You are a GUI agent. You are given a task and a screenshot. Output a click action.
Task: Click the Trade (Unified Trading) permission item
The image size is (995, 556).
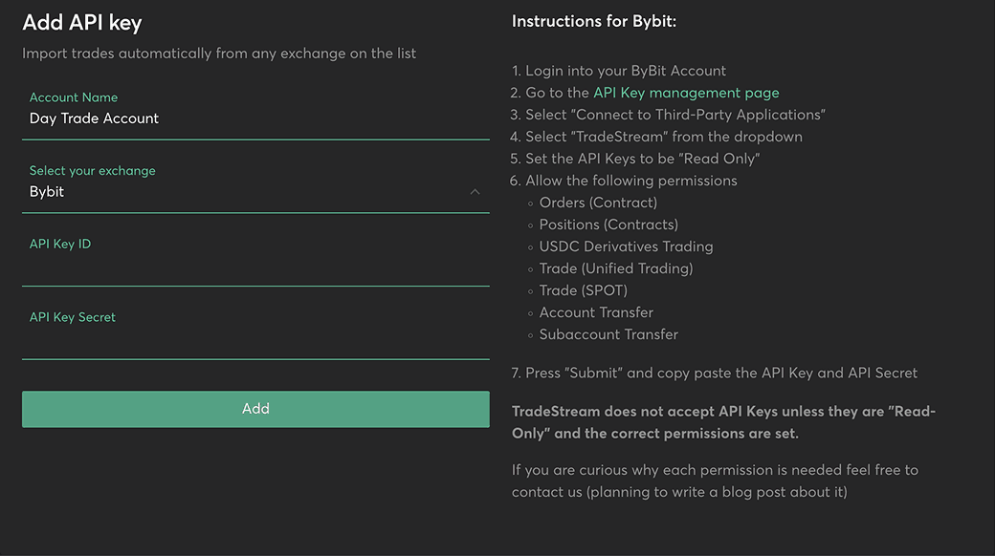[615, 268]
